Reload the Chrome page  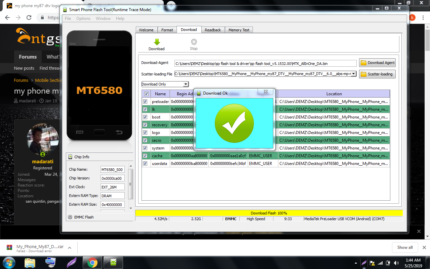click(29, 18)
